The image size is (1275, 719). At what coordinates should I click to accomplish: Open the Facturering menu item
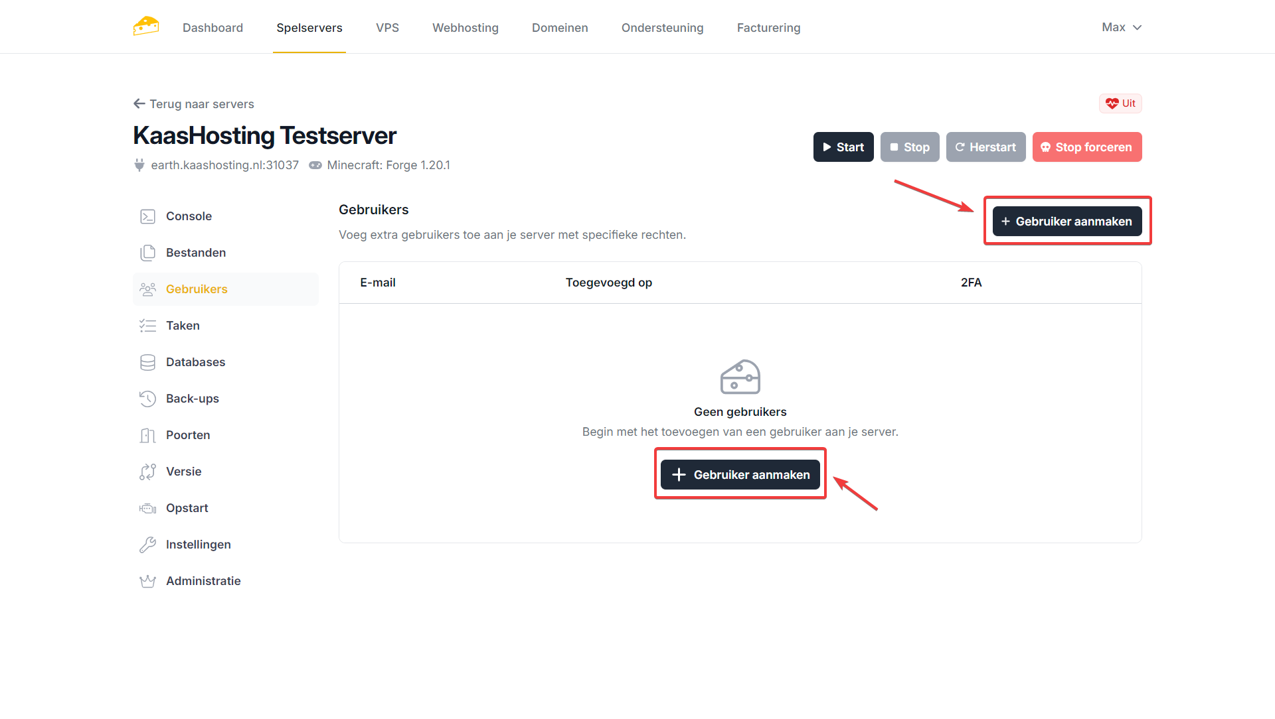point(768,28)
